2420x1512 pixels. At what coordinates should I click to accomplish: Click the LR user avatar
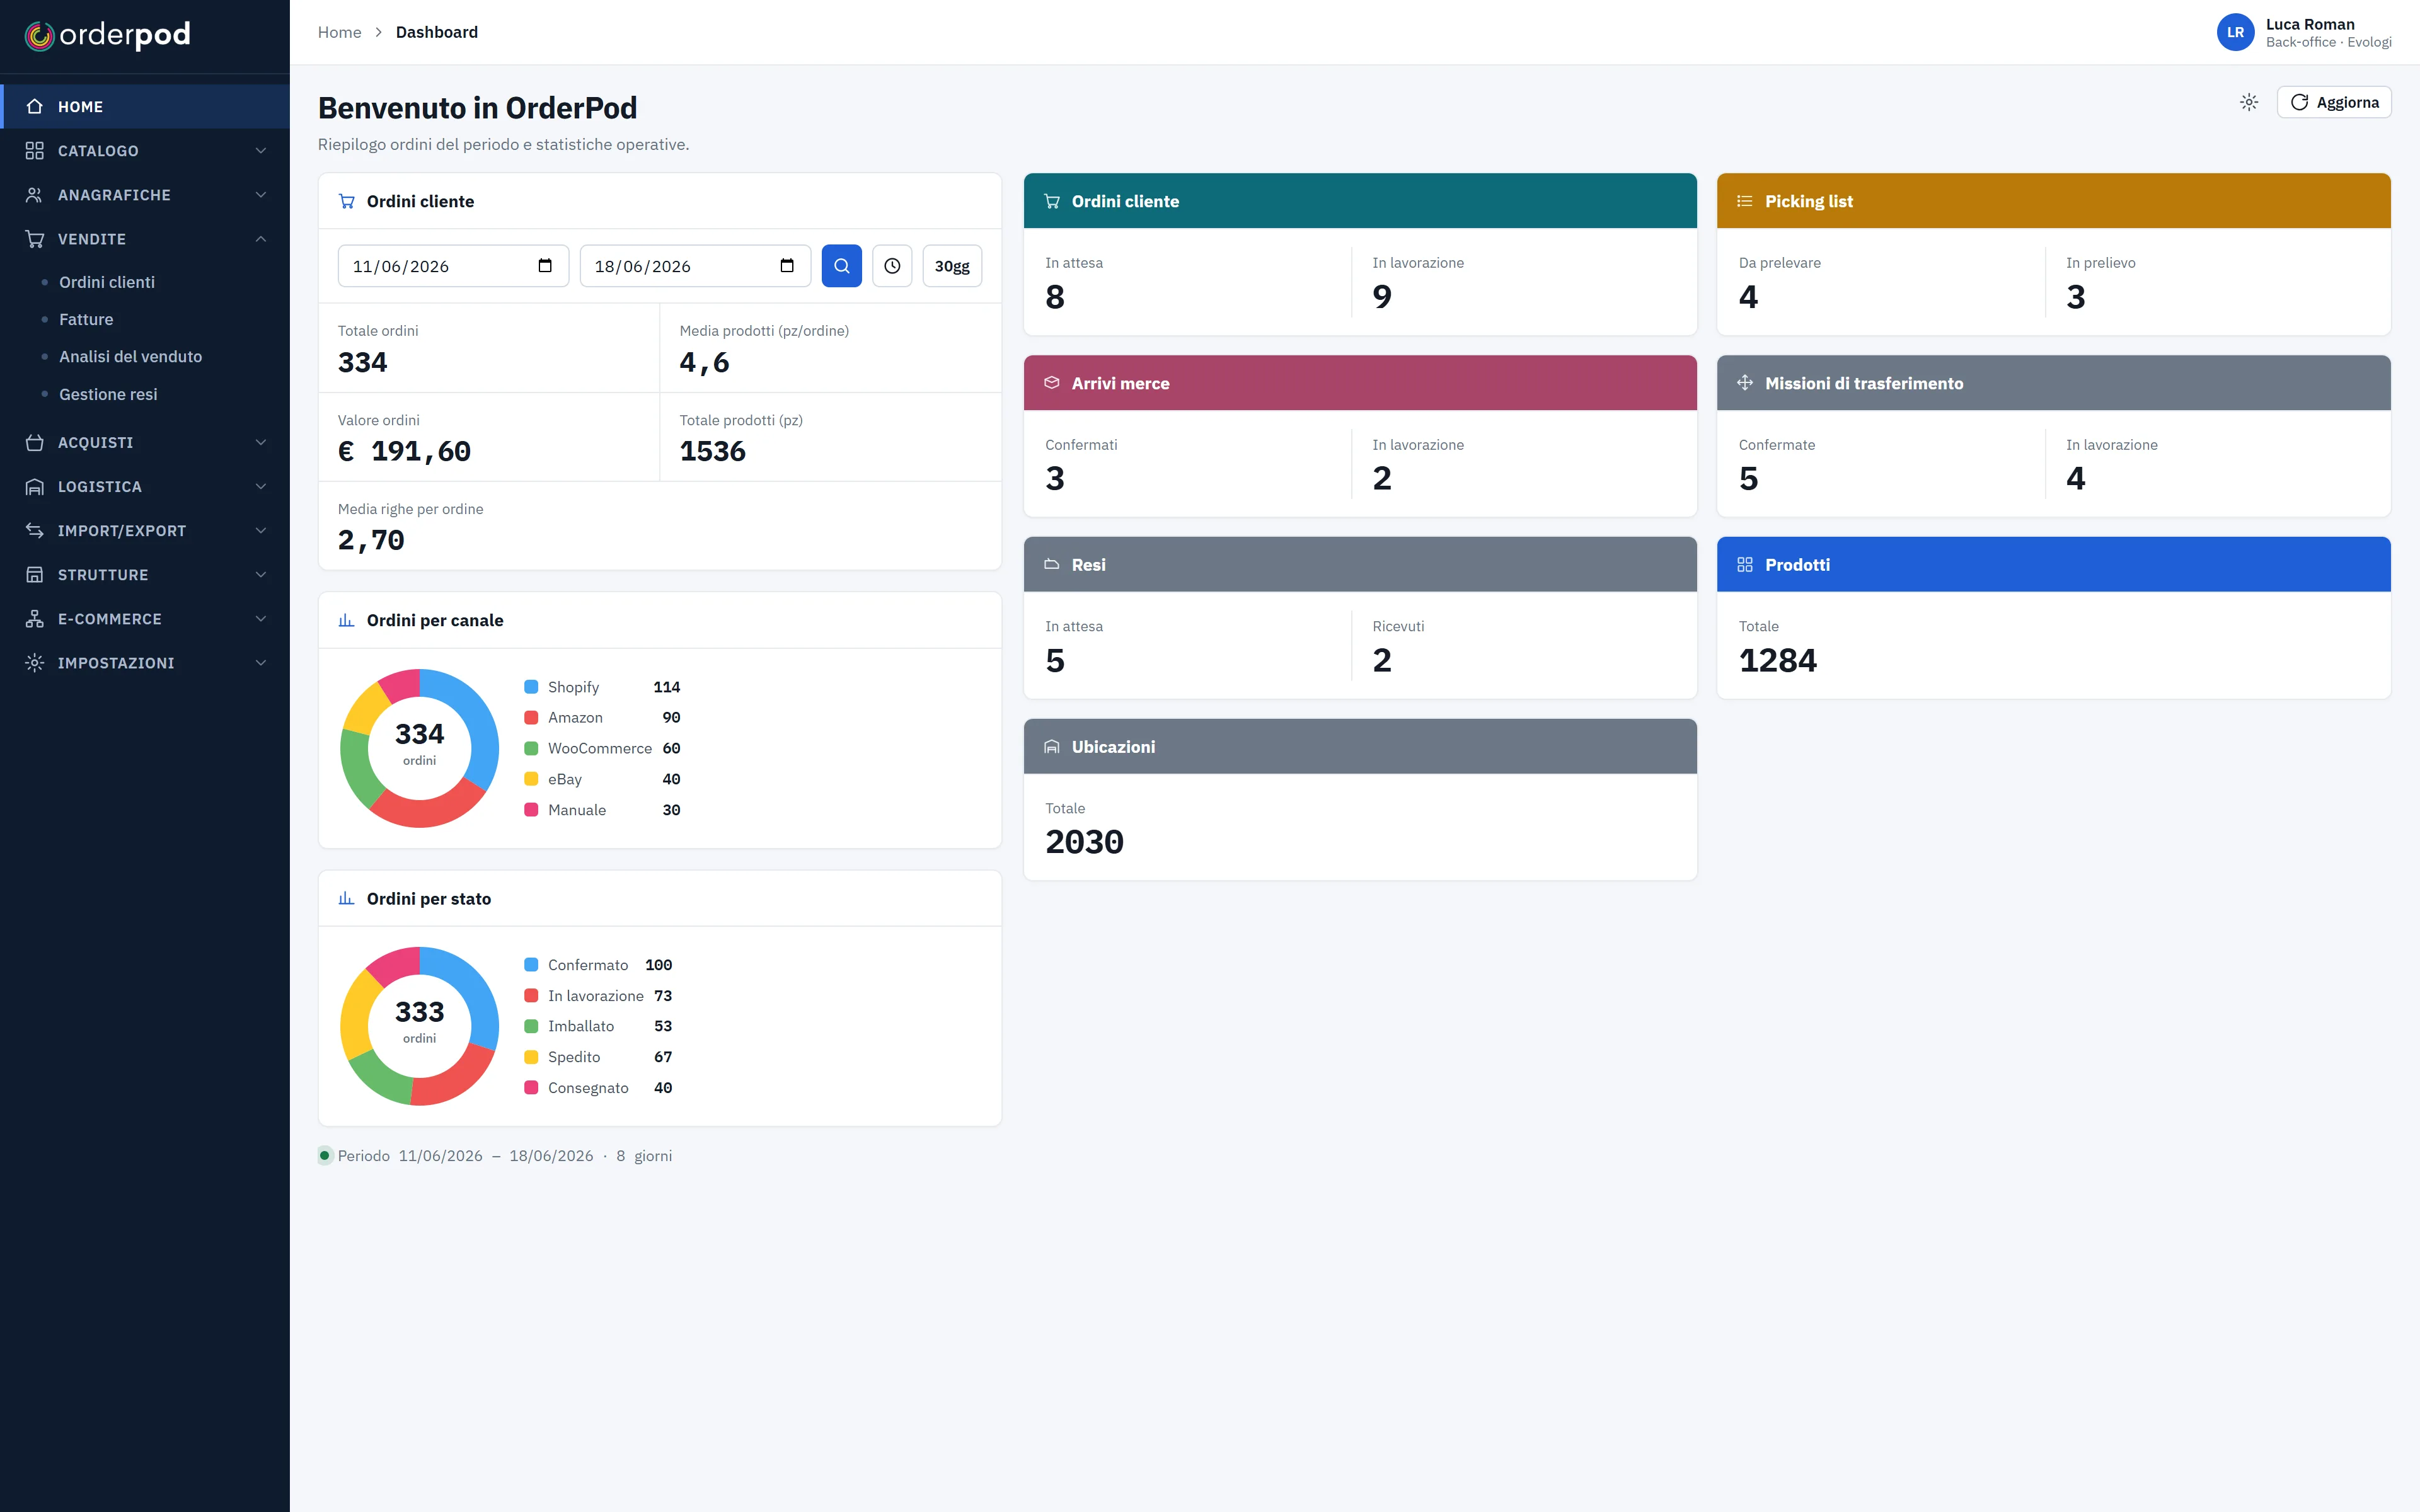pyautogui.click(x=2235, y=32)
